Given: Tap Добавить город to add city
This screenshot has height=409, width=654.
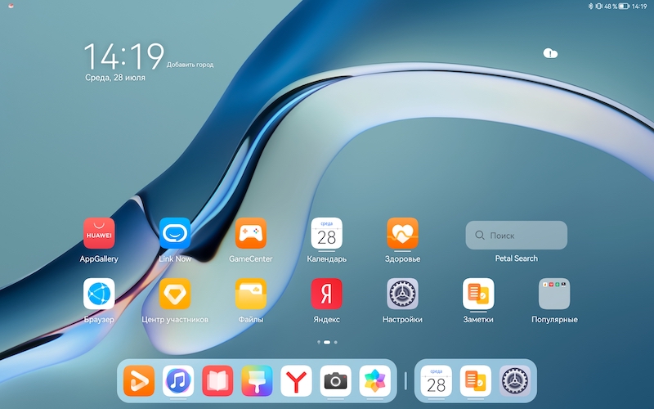Looking at the screenshot, I should 190,65.
